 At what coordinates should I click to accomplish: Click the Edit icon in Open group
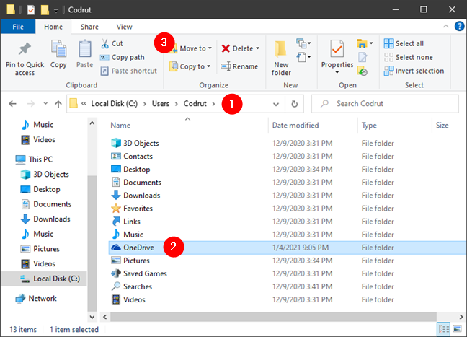click(x=363, y=57)
